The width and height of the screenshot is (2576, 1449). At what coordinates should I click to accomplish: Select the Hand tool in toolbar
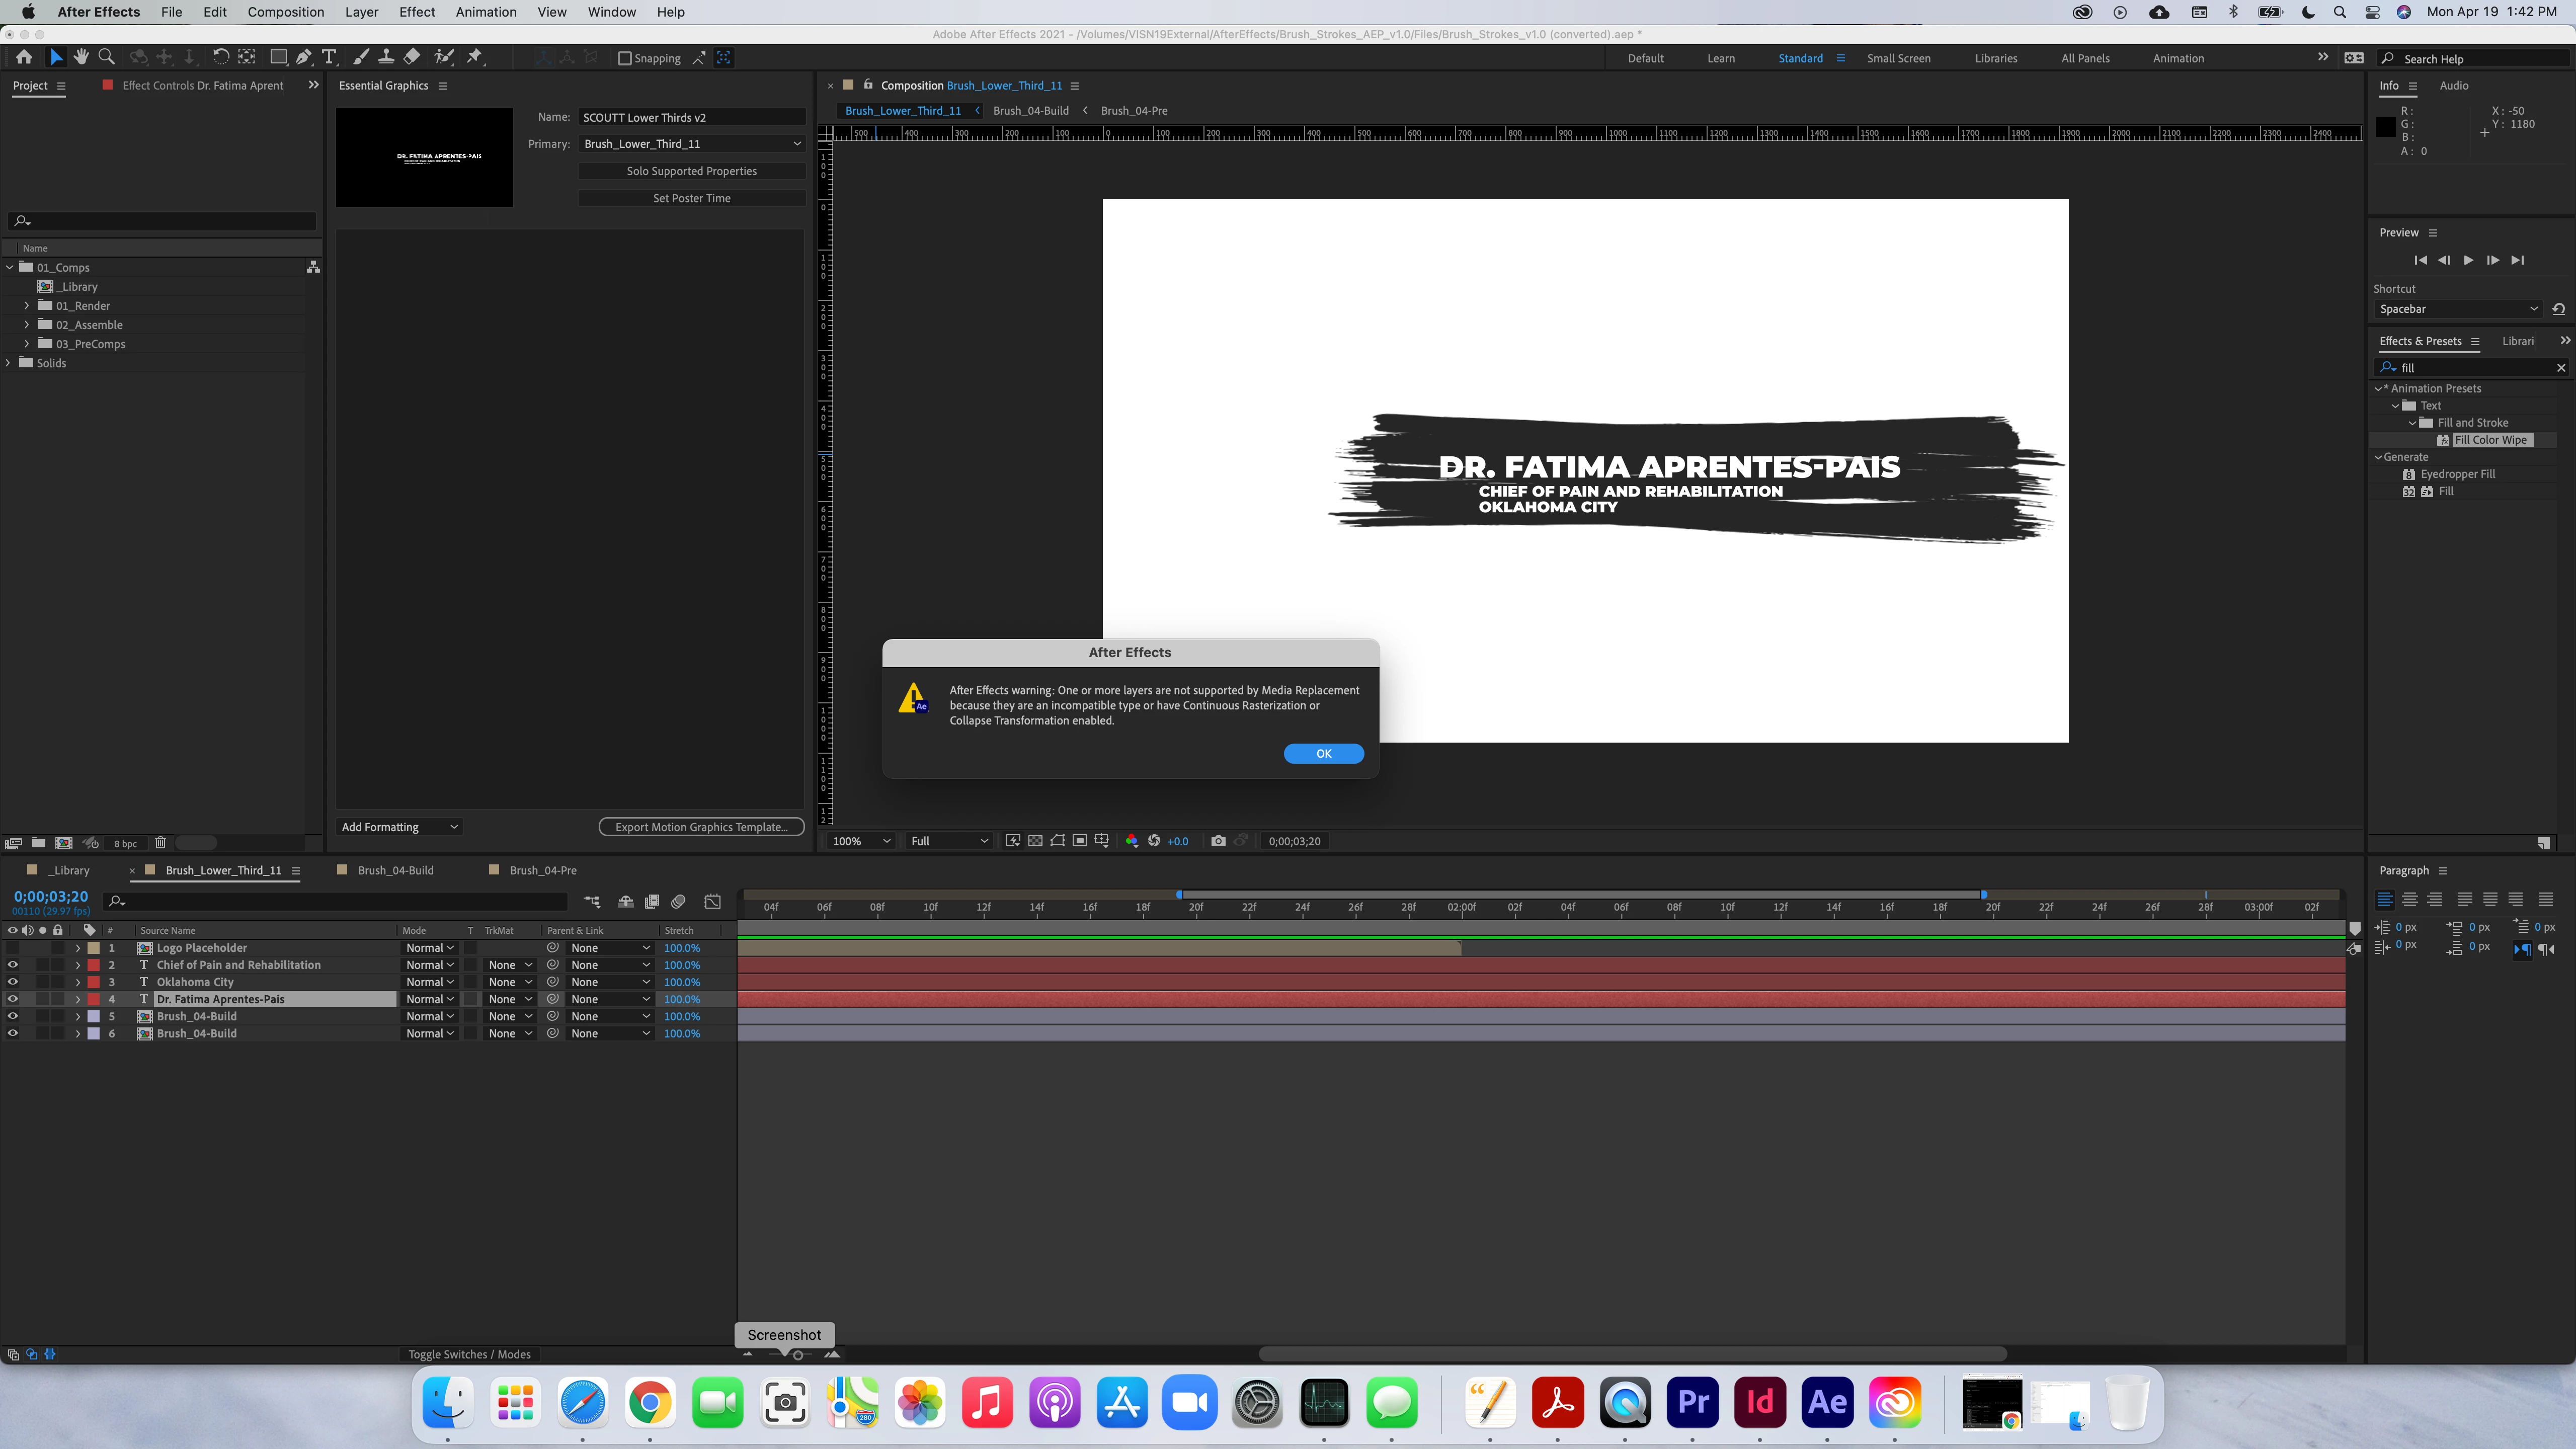(x=81, y=57)
